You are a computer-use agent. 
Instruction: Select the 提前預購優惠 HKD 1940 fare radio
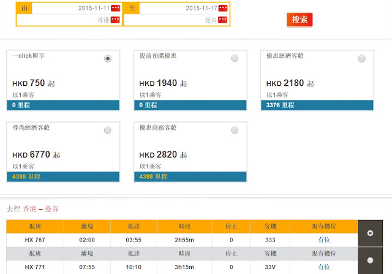[x=235, y=58]
